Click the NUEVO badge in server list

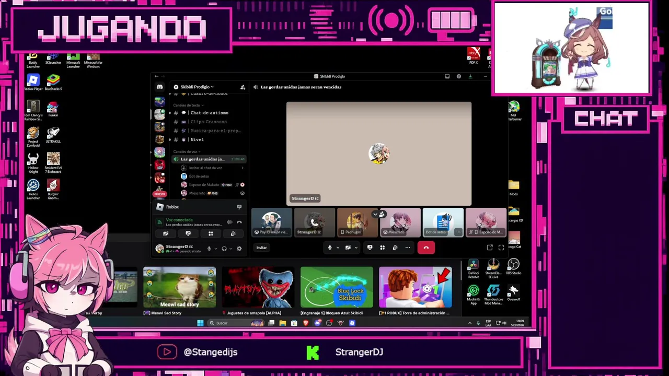coord(159,194)
